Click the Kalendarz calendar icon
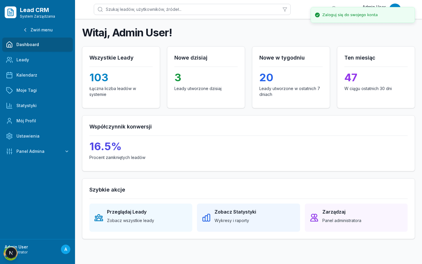 coord(9,75)
